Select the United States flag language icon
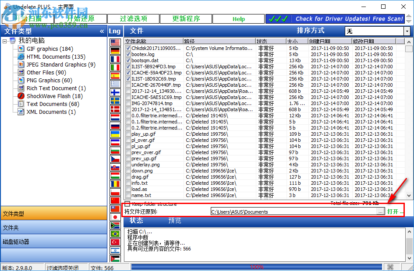414x271 pixels. [115, 41]
